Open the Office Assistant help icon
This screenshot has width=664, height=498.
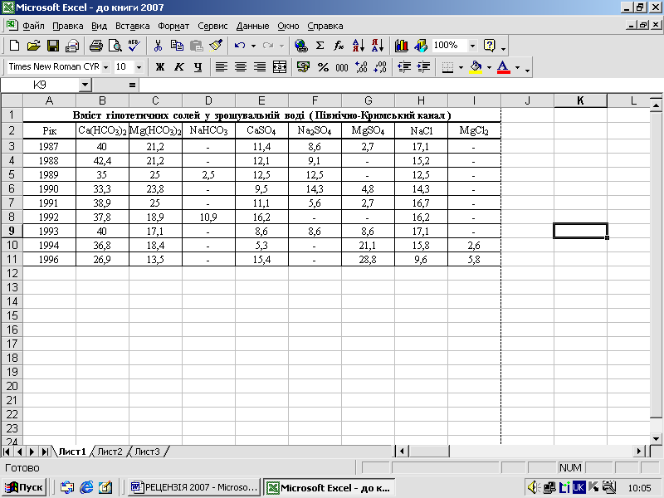click(489, 46)
